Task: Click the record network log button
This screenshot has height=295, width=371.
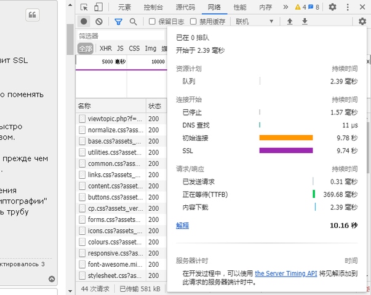Action: [84, 22]
